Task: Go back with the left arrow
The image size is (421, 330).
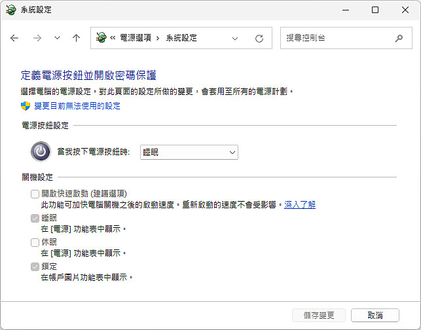Action: 14,38
